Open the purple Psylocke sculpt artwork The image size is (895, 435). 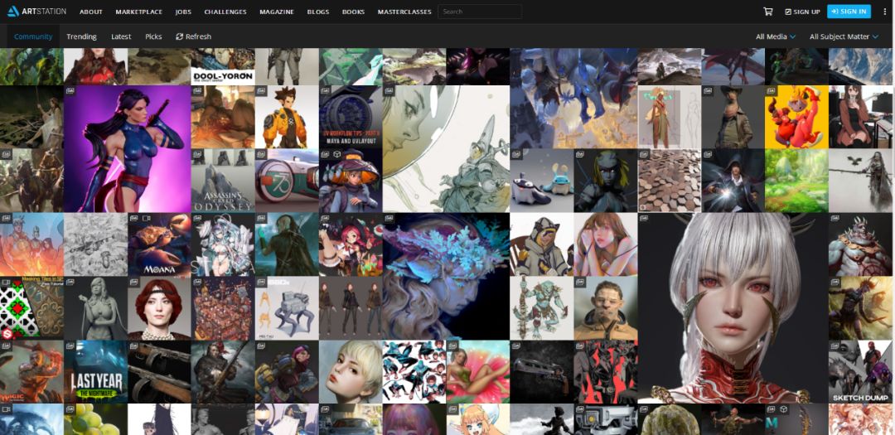tap(128, 148)
